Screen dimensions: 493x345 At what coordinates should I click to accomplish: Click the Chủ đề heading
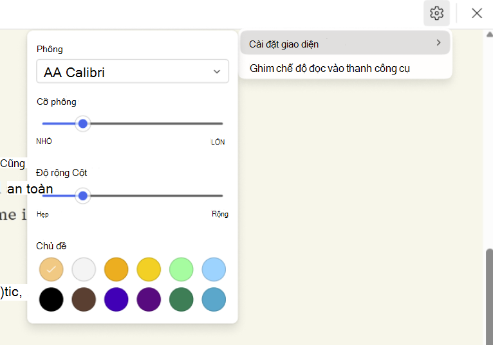(51, 246)
